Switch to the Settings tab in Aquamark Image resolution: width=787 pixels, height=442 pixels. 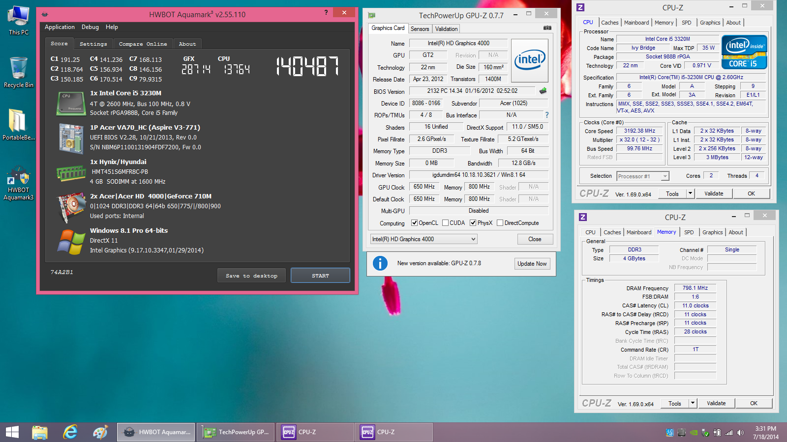tap(93, 44)
